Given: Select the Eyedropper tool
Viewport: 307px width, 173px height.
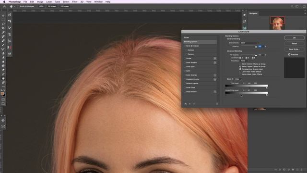Looking at the screenshot, I should tap(3, 32).
